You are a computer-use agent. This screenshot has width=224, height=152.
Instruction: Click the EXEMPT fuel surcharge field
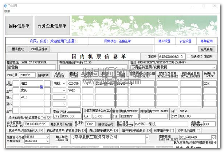point(129,116)
